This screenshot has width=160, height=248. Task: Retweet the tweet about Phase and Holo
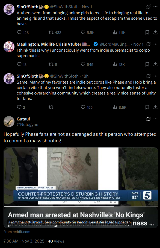tap(51, 107)
